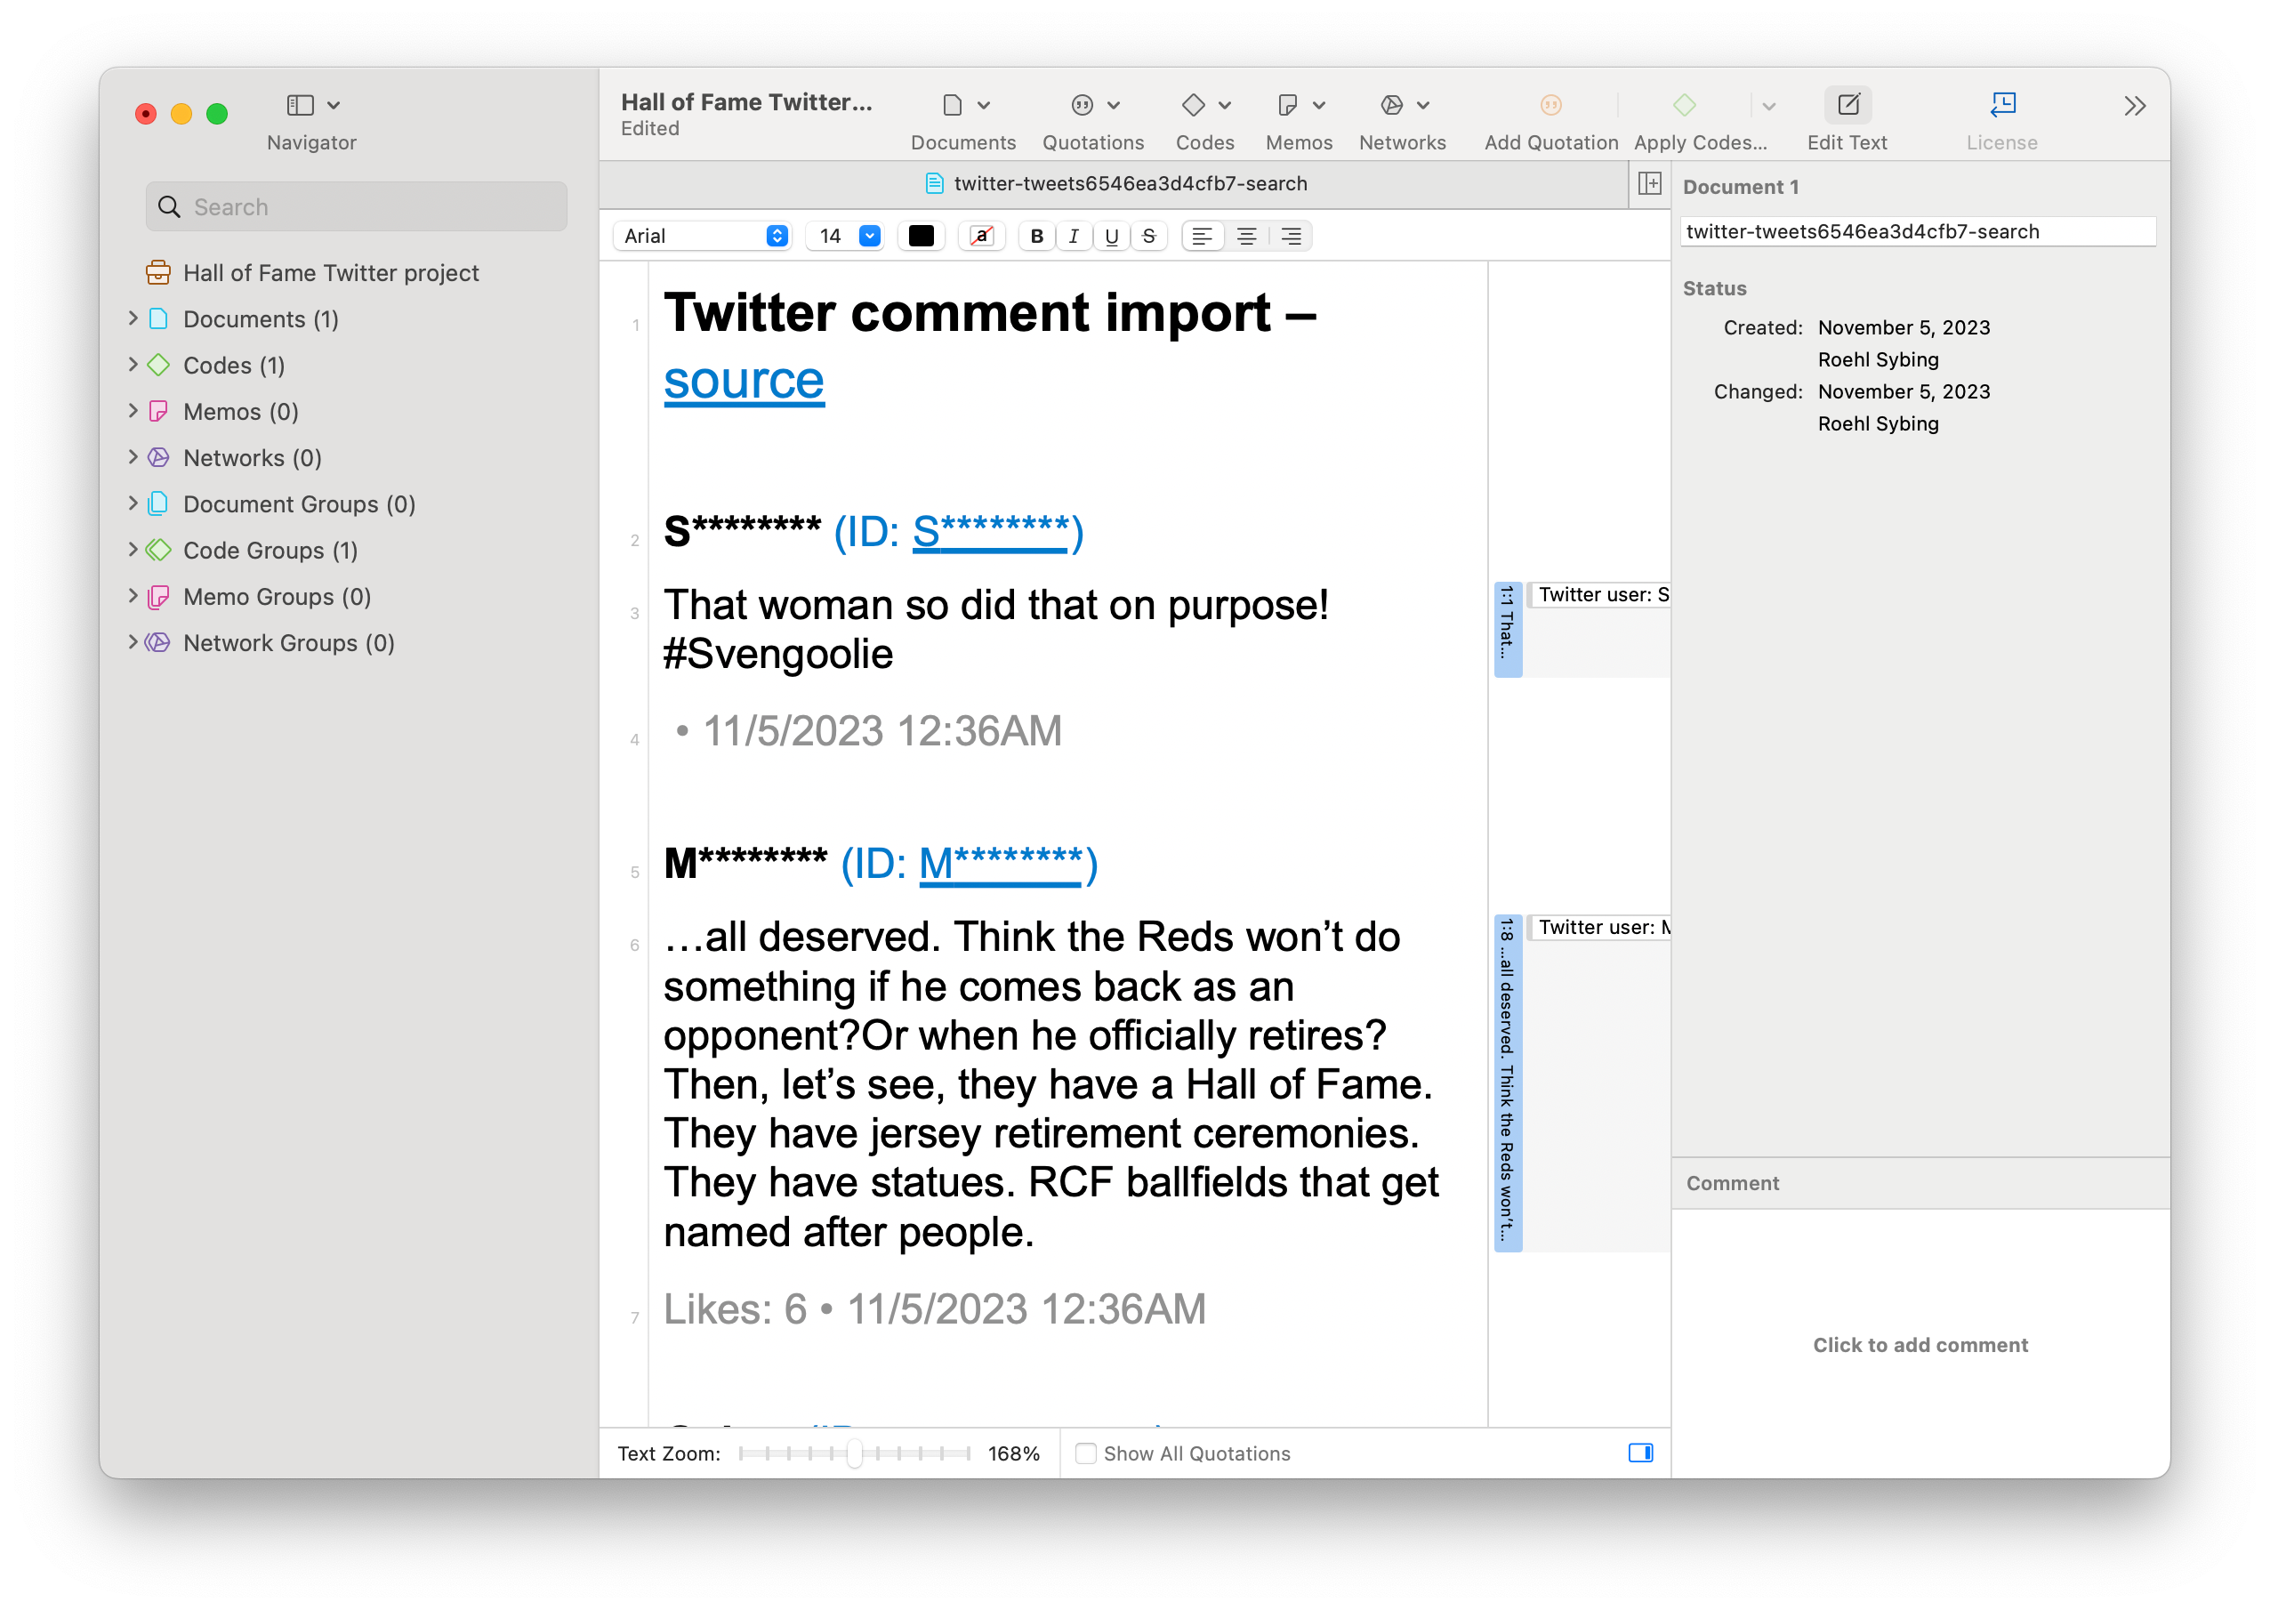Image resolution: width=2270 pixels, height=1610 pixels.
Task: Open the Navigator dropdown chevron
Action: (x=333, y=105)
